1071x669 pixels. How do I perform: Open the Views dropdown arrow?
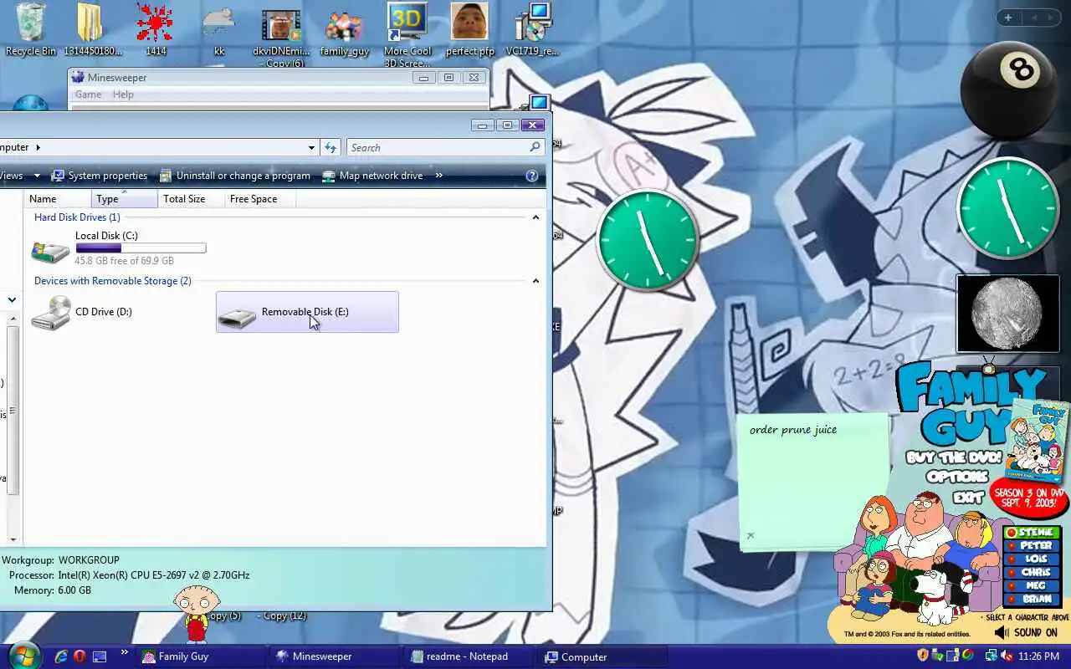37,176
